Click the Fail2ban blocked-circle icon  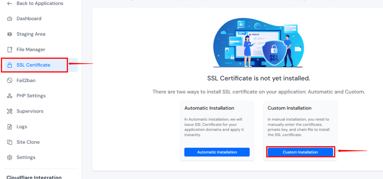[x=10, y=80]
